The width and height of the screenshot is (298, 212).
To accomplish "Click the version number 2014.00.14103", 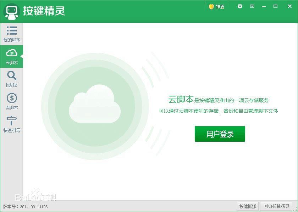I will tap(34, 207).
